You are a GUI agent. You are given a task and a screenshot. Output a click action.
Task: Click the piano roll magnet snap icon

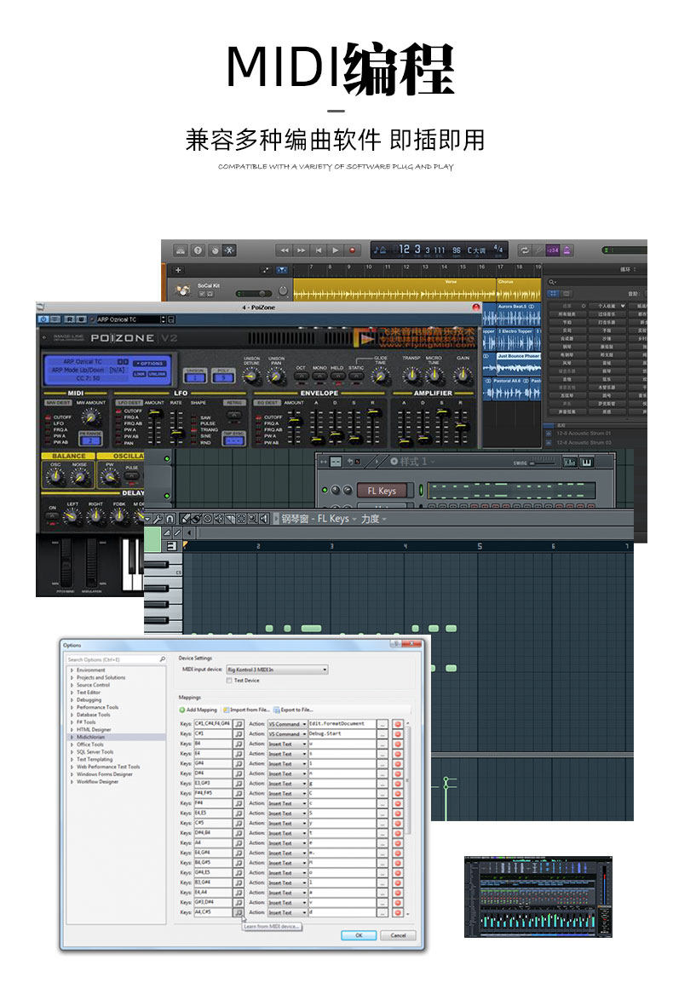pos(170,519)
